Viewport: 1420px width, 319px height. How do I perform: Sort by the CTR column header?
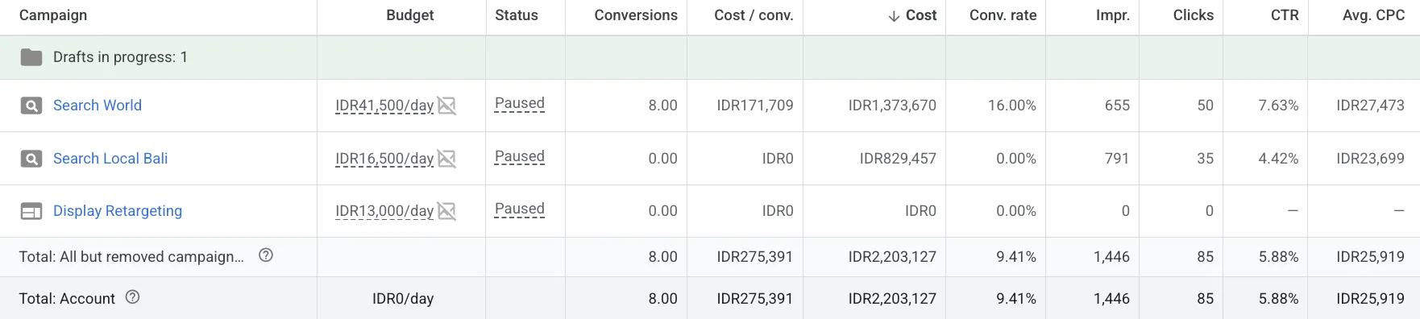tap(1285, 15)
